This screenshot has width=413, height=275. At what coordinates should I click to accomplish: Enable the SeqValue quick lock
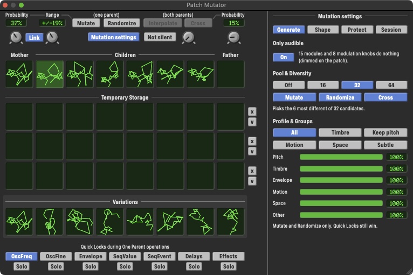tap(125, 256)
